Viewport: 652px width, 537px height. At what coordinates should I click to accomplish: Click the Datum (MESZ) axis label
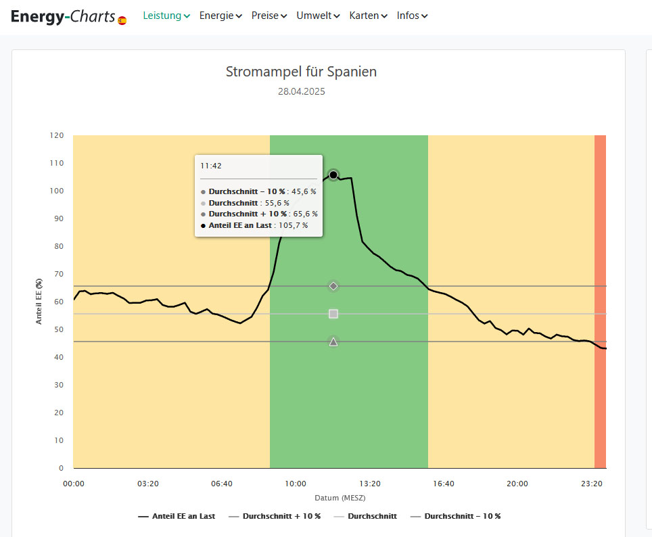(x=340, y=498)
